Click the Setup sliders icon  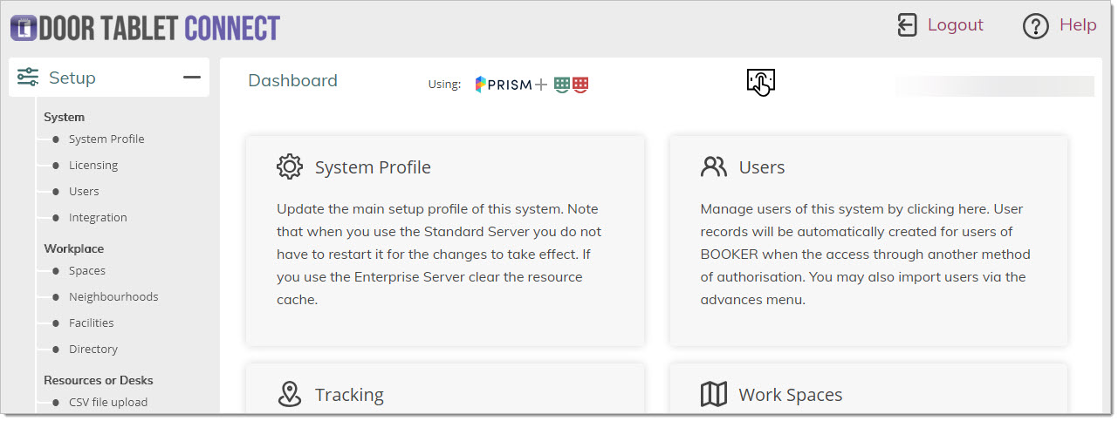[28, 78]
